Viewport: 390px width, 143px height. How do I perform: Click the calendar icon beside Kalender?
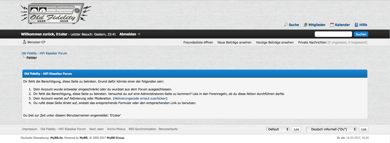click(x=332, y=25)
